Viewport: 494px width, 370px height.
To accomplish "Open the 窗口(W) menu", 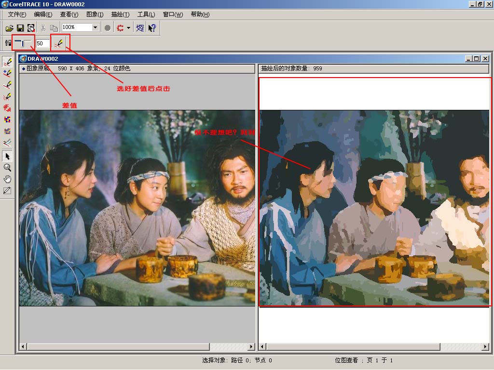I will (x=173, y=14).
